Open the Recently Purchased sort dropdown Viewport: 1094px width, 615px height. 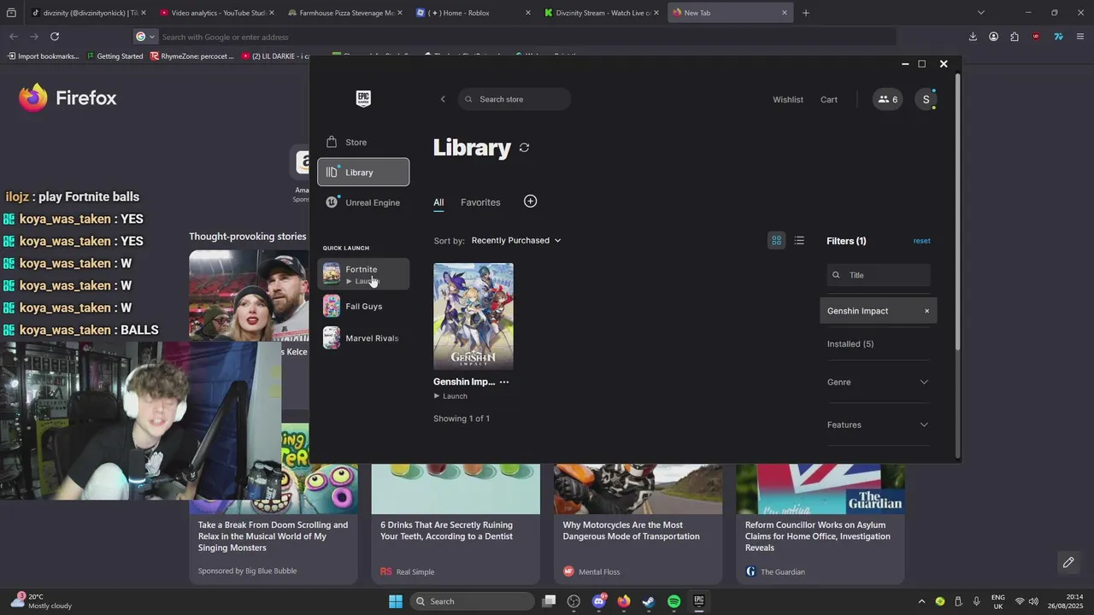click(516, 241)
